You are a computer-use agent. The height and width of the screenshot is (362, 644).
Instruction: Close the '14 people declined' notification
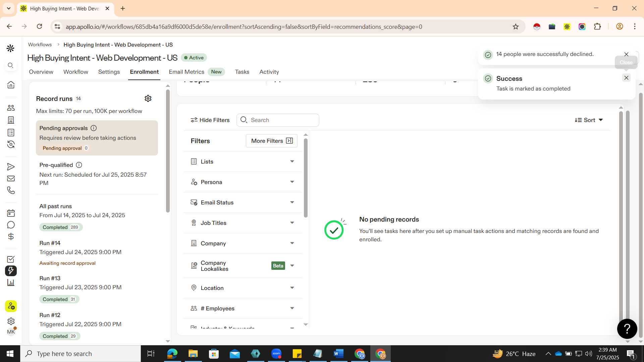click(x=626, y=54)
